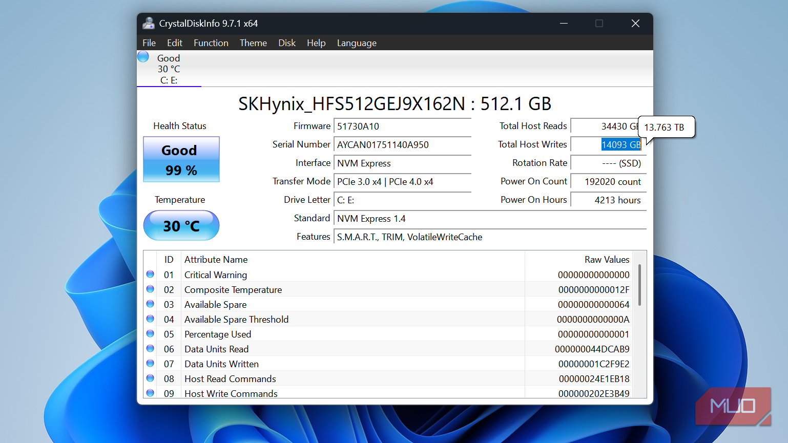Viewport: 788px width, 443px height.
Task: Click the Interface field showing NVM Express
Action: [402, 163]
